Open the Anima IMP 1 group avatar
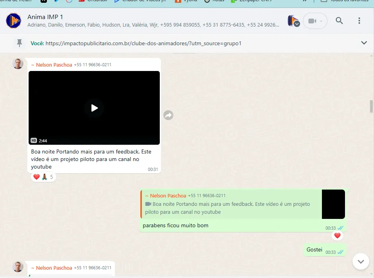This screenshot has height=278, width=374. click(x=14, y=21)
